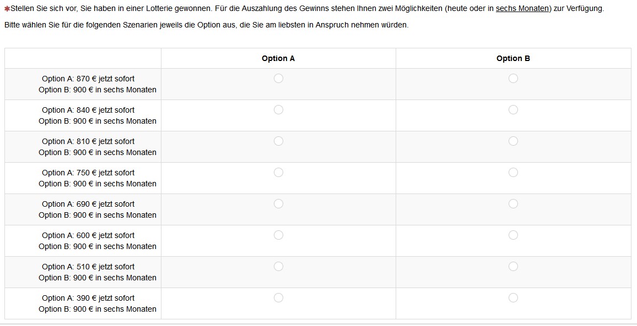Select Option A for 870 € jetzt sofort

point(278,79)
